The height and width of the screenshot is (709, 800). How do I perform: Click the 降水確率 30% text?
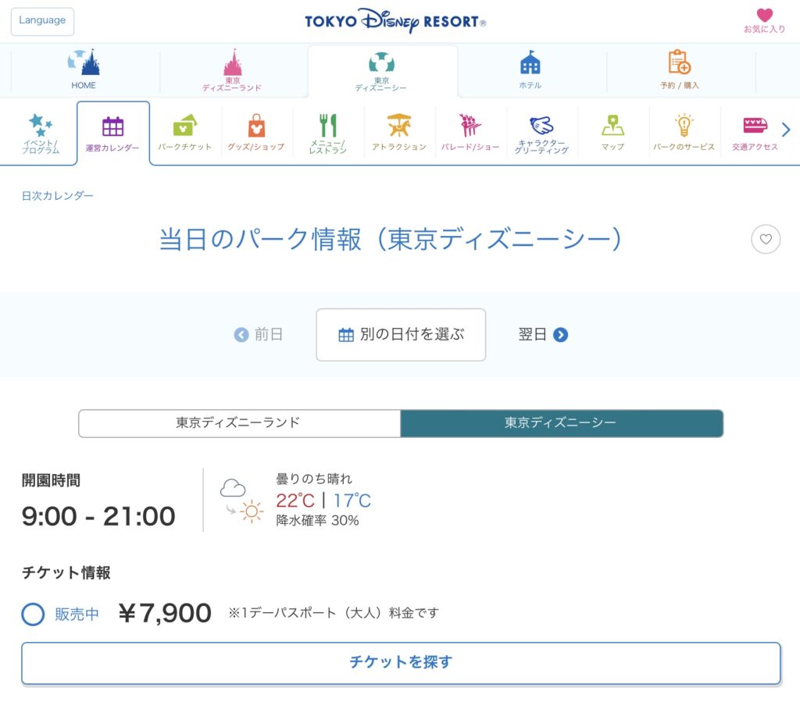coord(317,521)
